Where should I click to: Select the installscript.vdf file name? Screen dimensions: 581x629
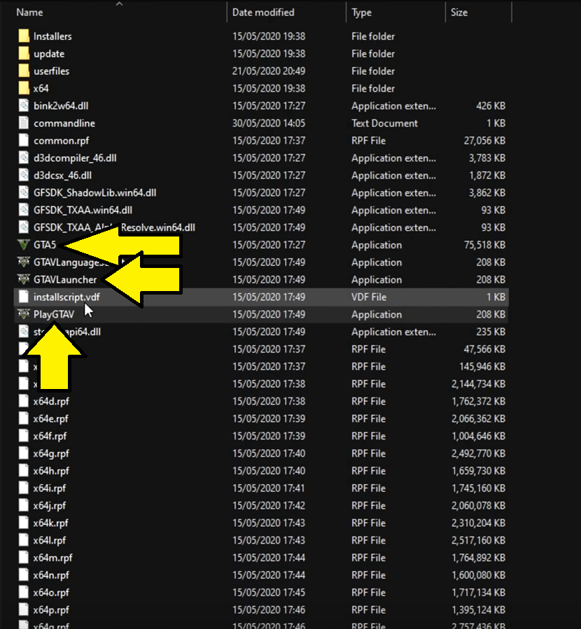tap(66, 297)
